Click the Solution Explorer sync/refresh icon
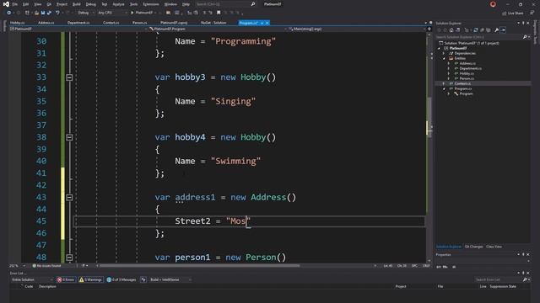 [x=476, y=30]
